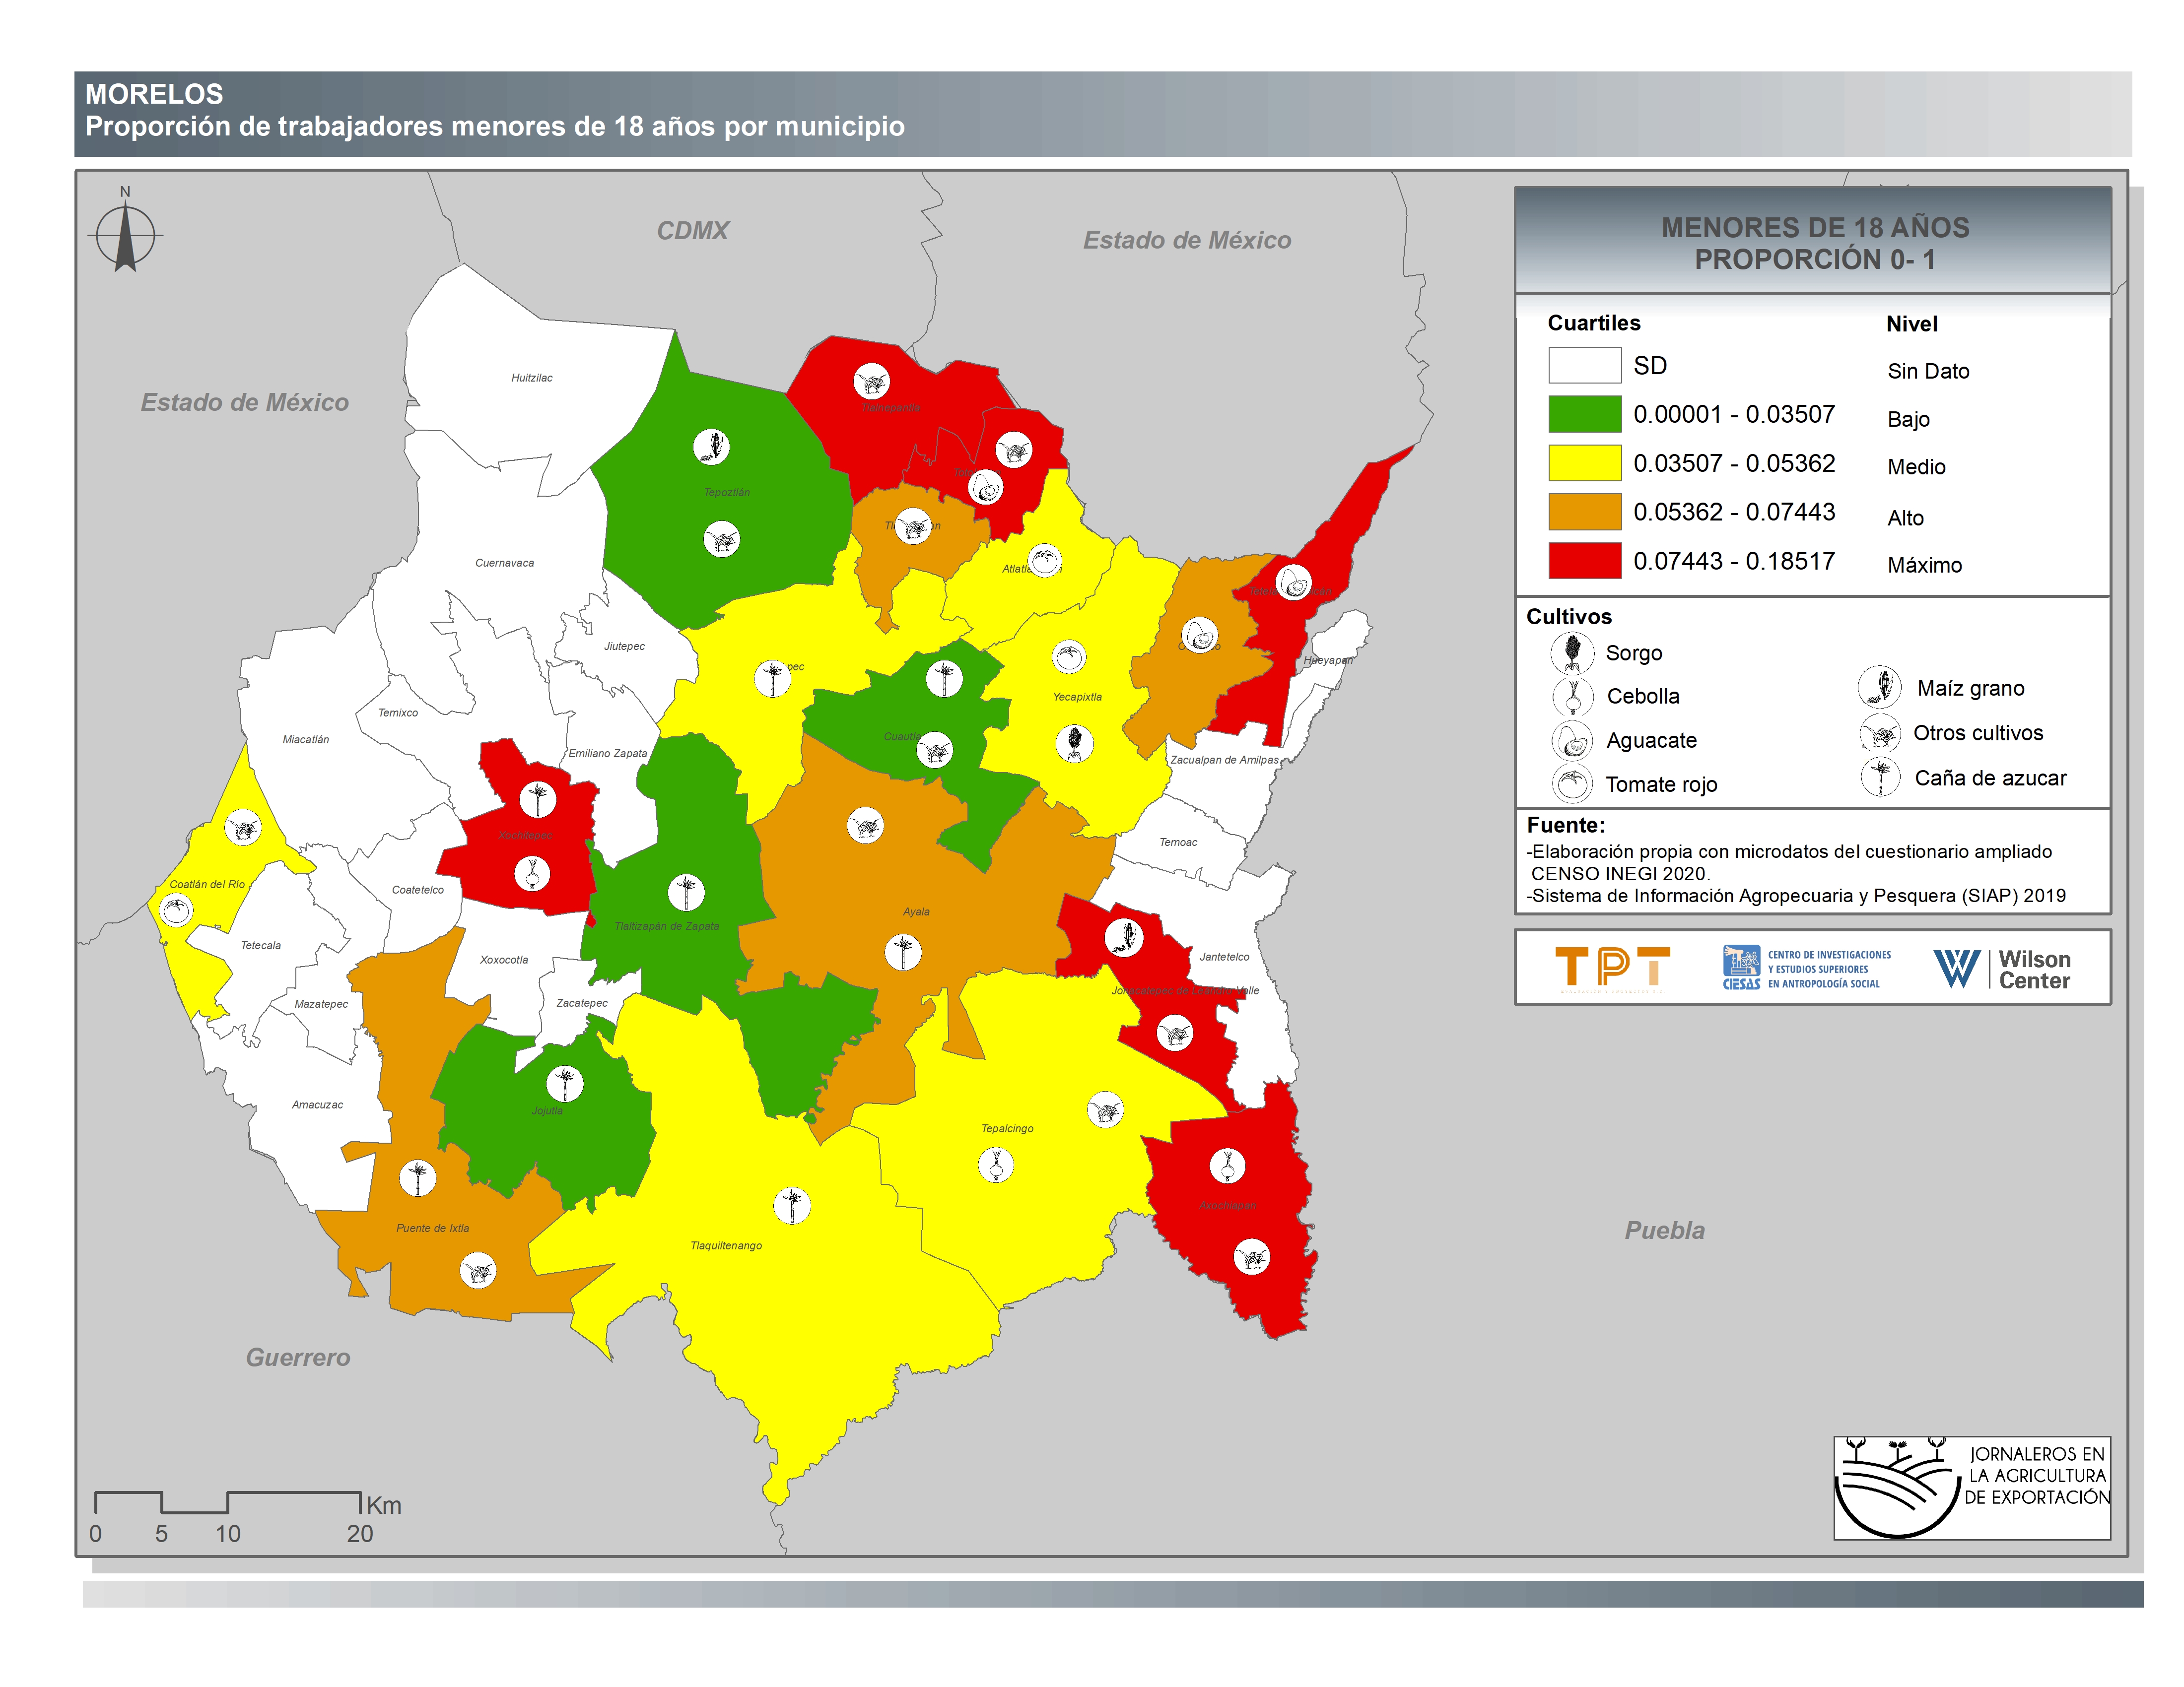Screen dimensions: 2184x1687
Task: Click the yellow Medio quartile swatch
Action: (x=1584, y=463)
